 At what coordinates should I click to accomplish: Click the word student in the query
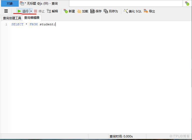[x=47, y=24]
